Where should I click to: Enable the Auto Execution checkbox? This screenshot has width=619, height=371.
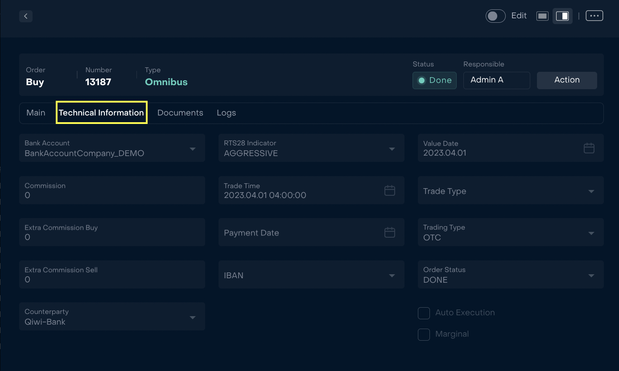(424, 313)
